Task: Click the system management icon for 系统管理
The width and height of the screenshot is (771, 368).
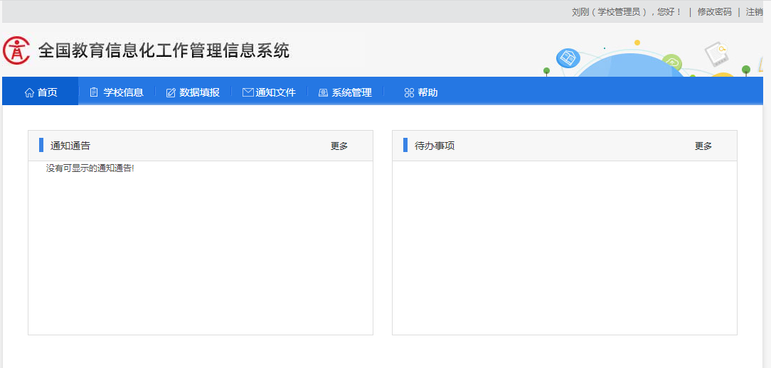Action: [x=323, y=92]
